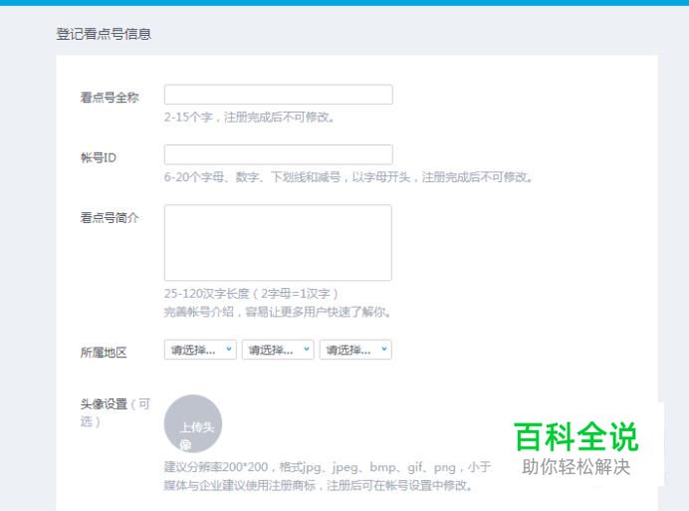
Task: Click the 看点号全称 label
Action: click(110, 98)
